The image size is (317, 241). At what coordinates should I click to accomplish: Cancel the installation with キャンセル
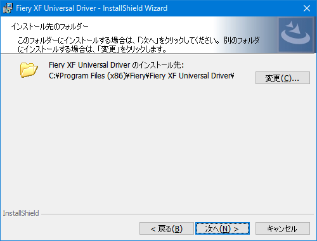pos(283,228)
